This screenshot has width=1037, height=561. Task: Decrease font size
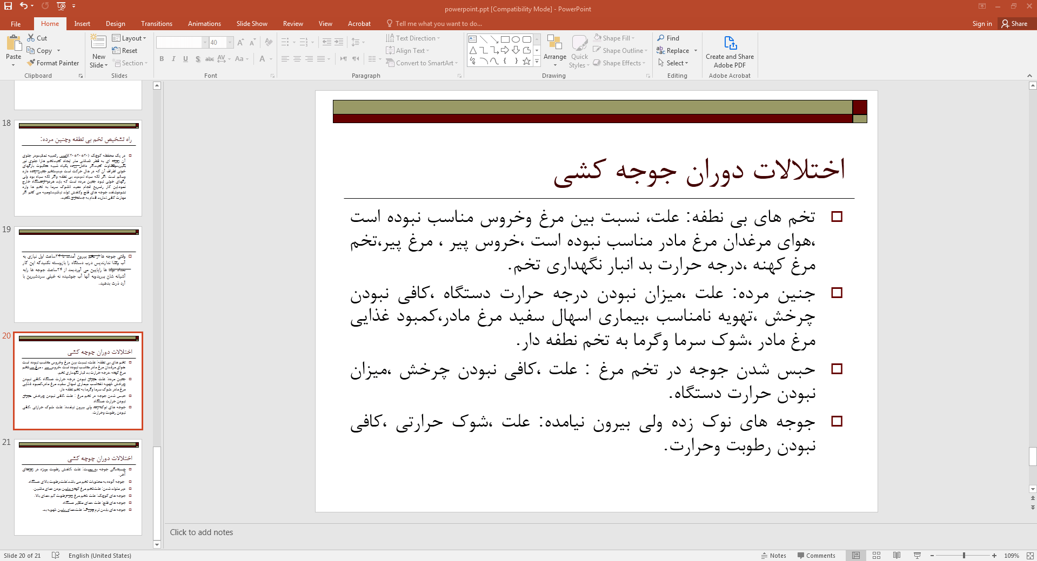tap(252, 42)
